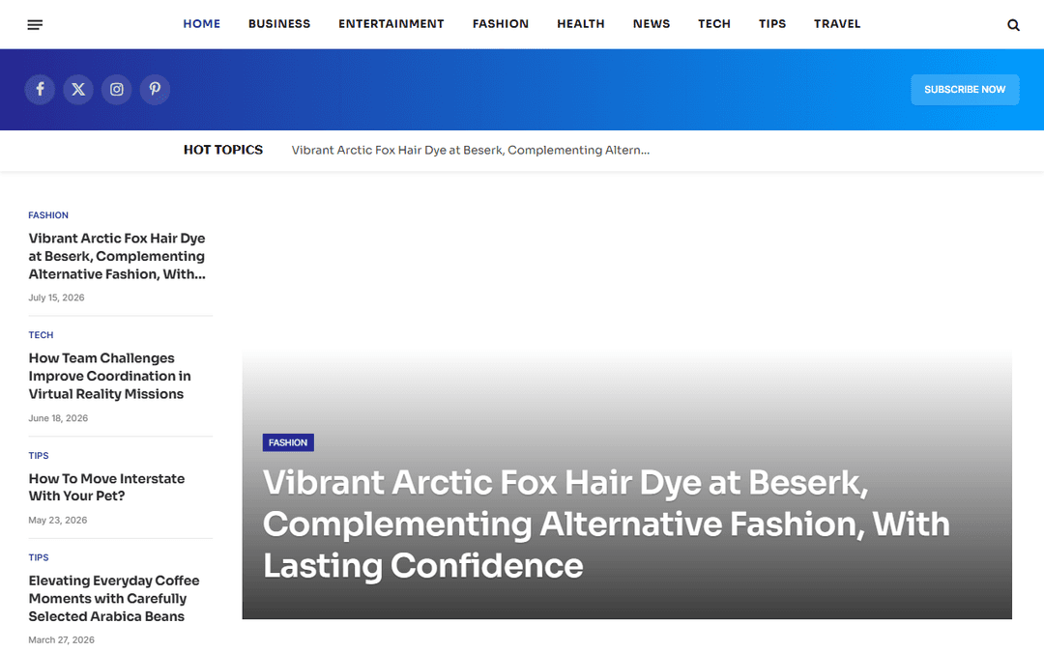
Task: Open the Fashion menu item
Action: click(x=501, y=24)
